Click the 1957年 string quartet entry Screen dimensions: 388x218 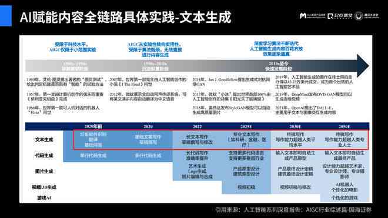(x=65, y=96)
